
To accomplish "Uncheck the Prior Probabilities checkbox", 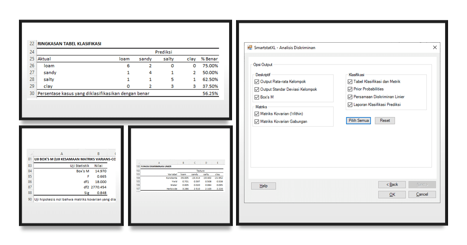I will point(350,89).
